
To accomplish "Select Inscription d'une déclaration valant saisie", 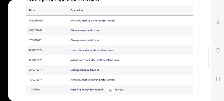I will (95, 60).
